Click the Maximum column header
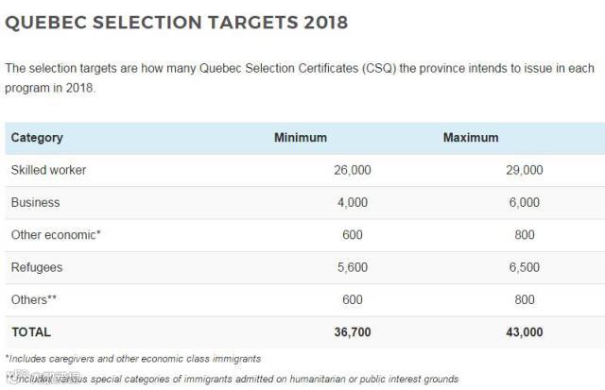The width and height of the screenshot is (605, 390). pyautogui.click(x=471, y=138)
